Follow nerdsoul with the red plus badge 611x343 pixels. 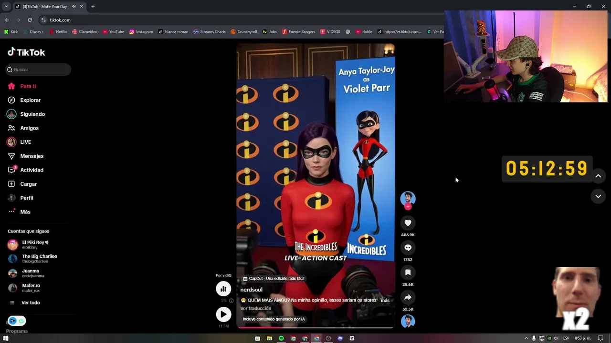[408, 207]
